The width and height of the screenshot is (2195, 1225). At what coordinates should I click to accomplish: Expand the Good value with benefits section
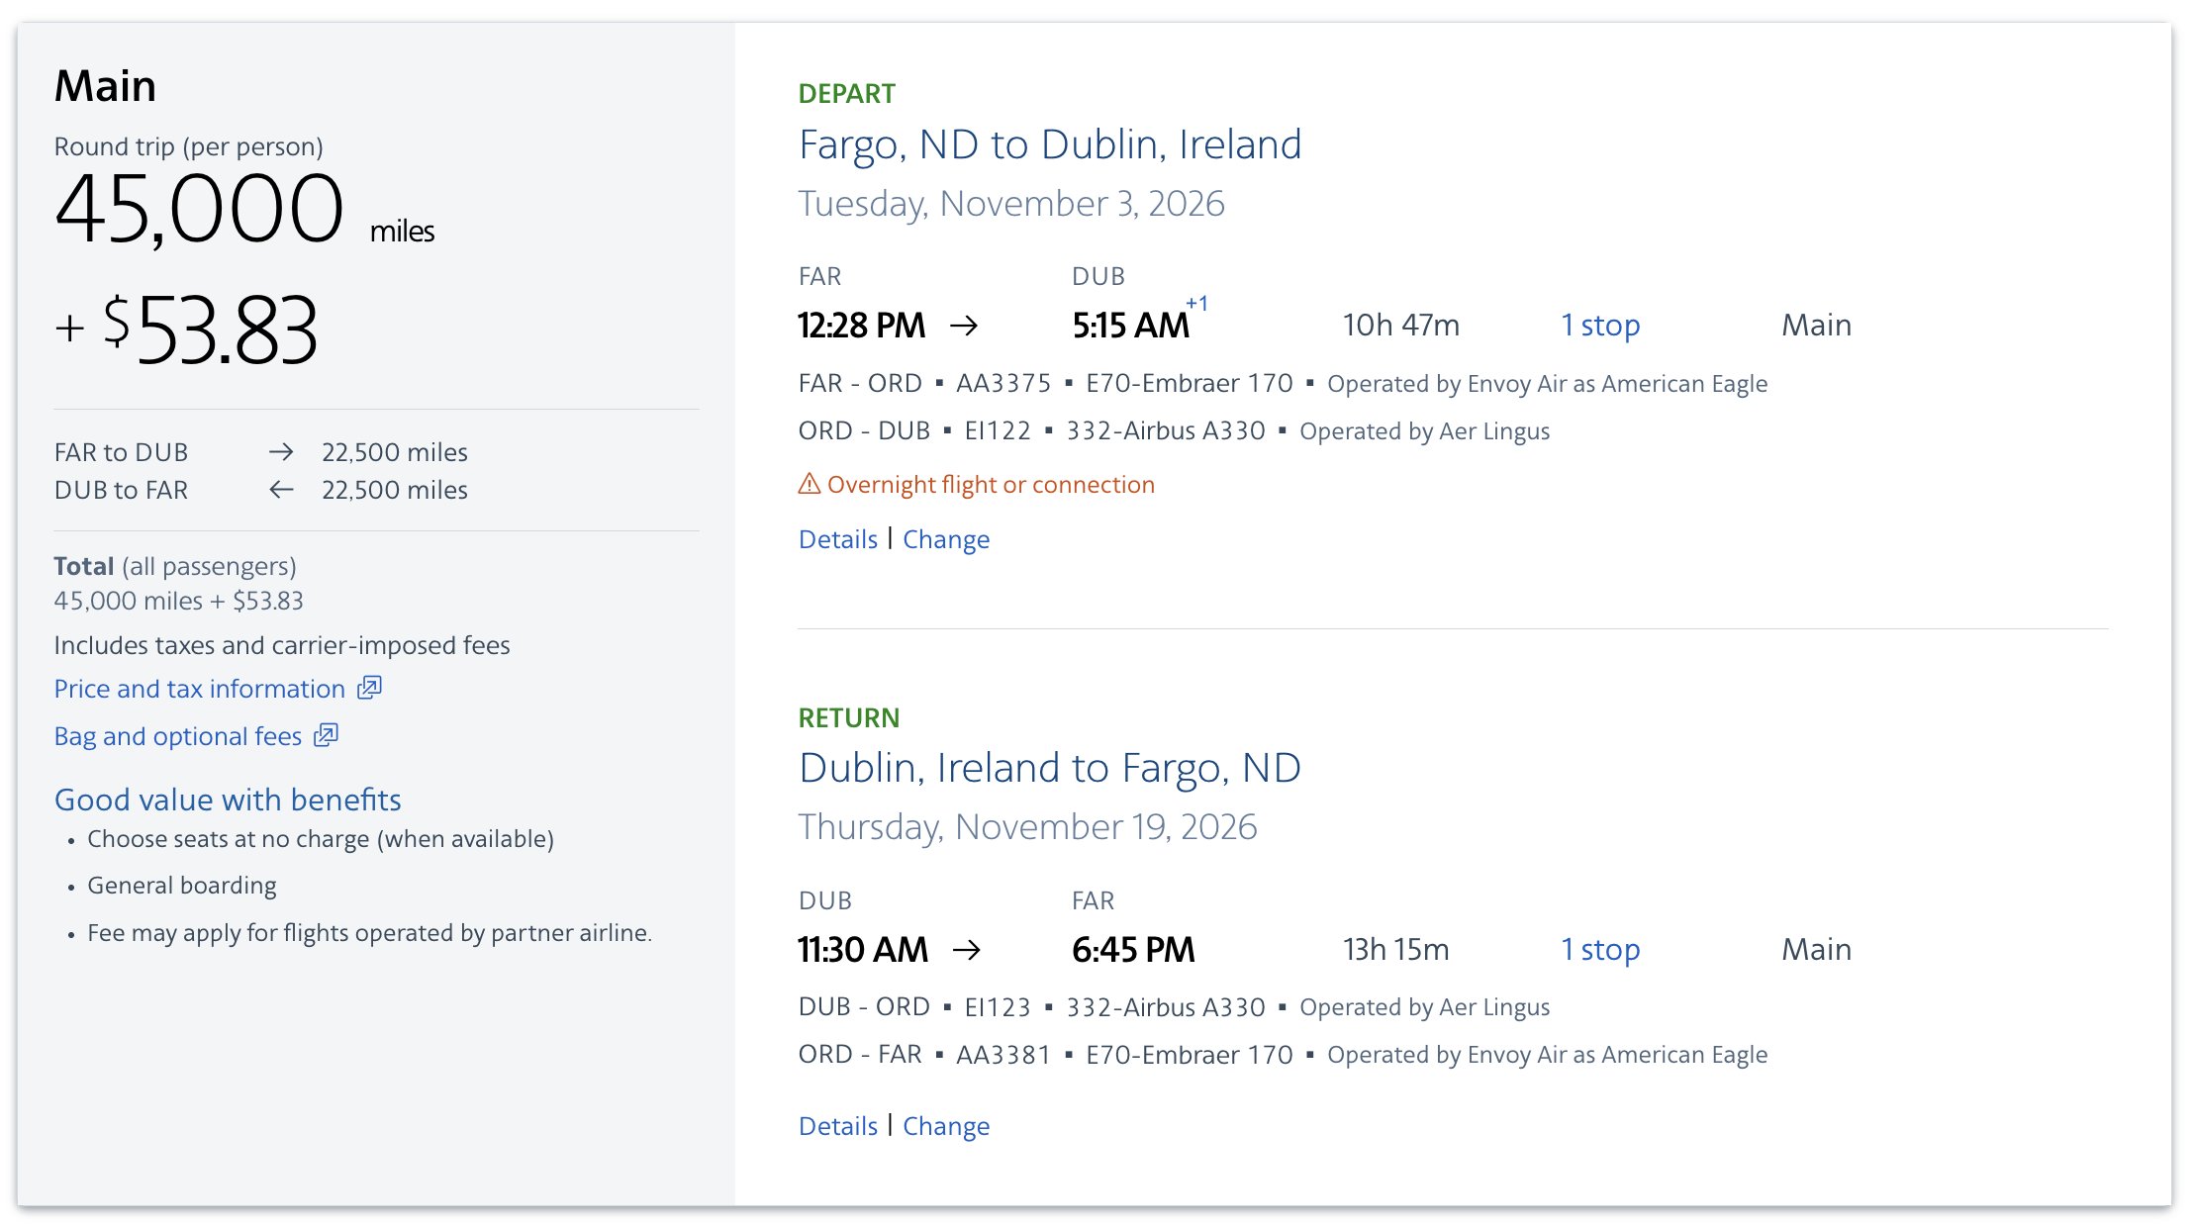point(228,799)
